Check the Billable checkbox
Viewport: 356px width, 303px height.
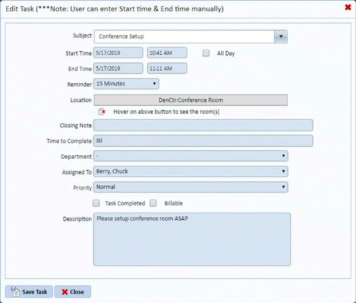[153, 203]
